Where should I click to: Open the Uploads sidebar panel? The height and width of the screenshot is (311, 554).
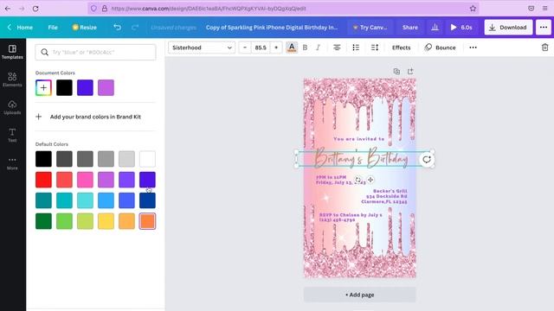tap(12, 107)
